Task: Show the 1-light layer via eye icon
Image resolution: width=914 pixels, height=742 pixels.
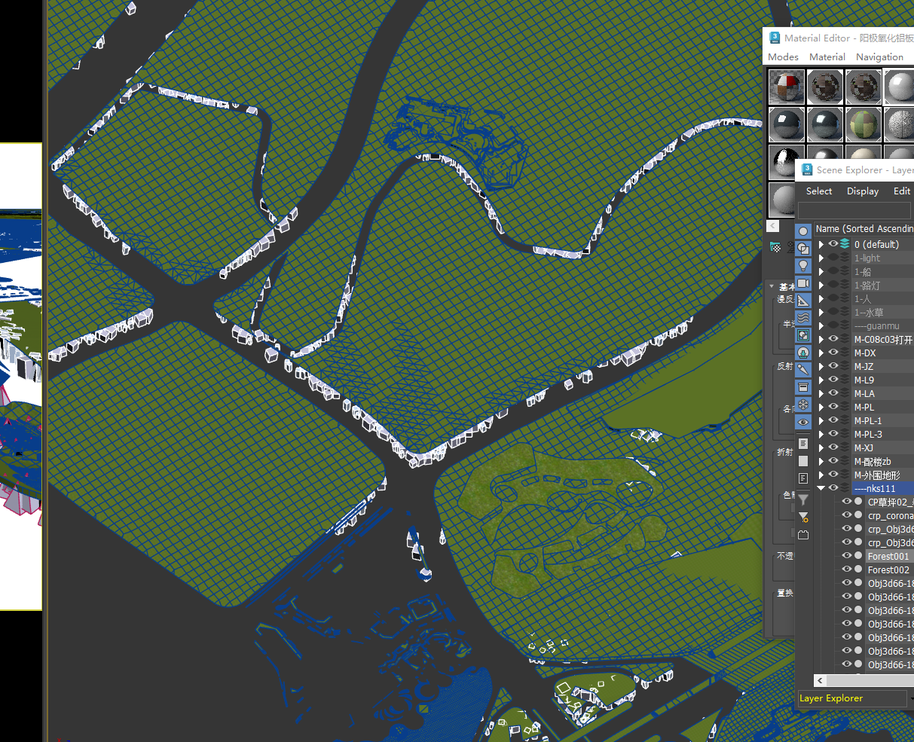Action: (833, 258)
